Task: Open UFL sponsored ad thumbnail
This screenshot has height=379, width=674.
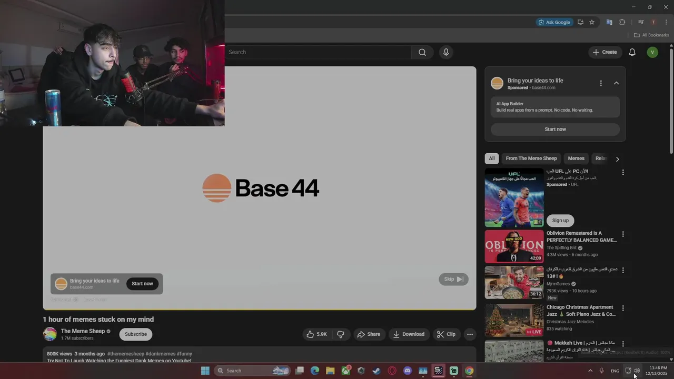Action: tap(514, 197)
